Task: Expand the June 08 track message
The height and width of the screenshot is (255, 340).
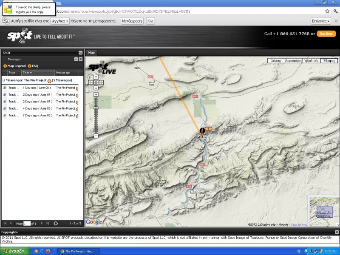Action: (4, 88)
